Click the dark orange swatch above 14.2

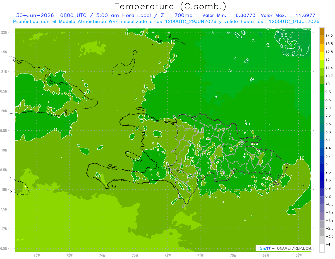tap(322, 32)
